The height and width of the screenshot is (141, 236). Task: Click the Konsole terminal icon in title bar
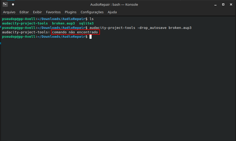pyautogui.click(x=5, y=4)
